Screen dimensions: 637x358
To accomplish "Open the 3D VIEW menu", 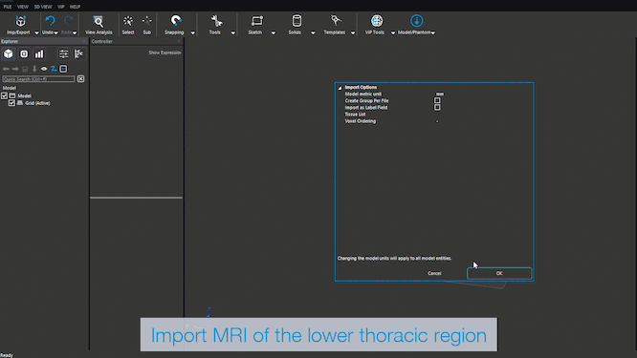I will (43, 7).
